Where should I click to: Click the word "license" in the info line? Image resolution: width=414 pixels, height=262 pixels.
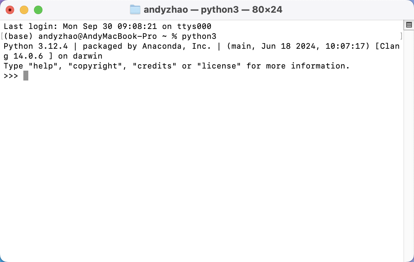[219, 66]
